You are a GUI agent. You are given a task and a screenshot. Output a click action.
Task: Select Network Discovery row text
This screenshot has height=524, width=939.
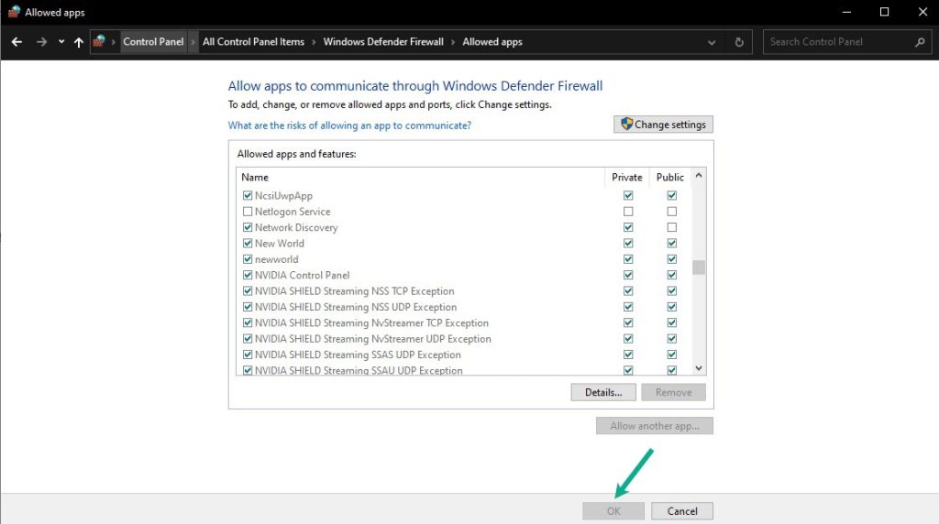(x=296, y=227)
